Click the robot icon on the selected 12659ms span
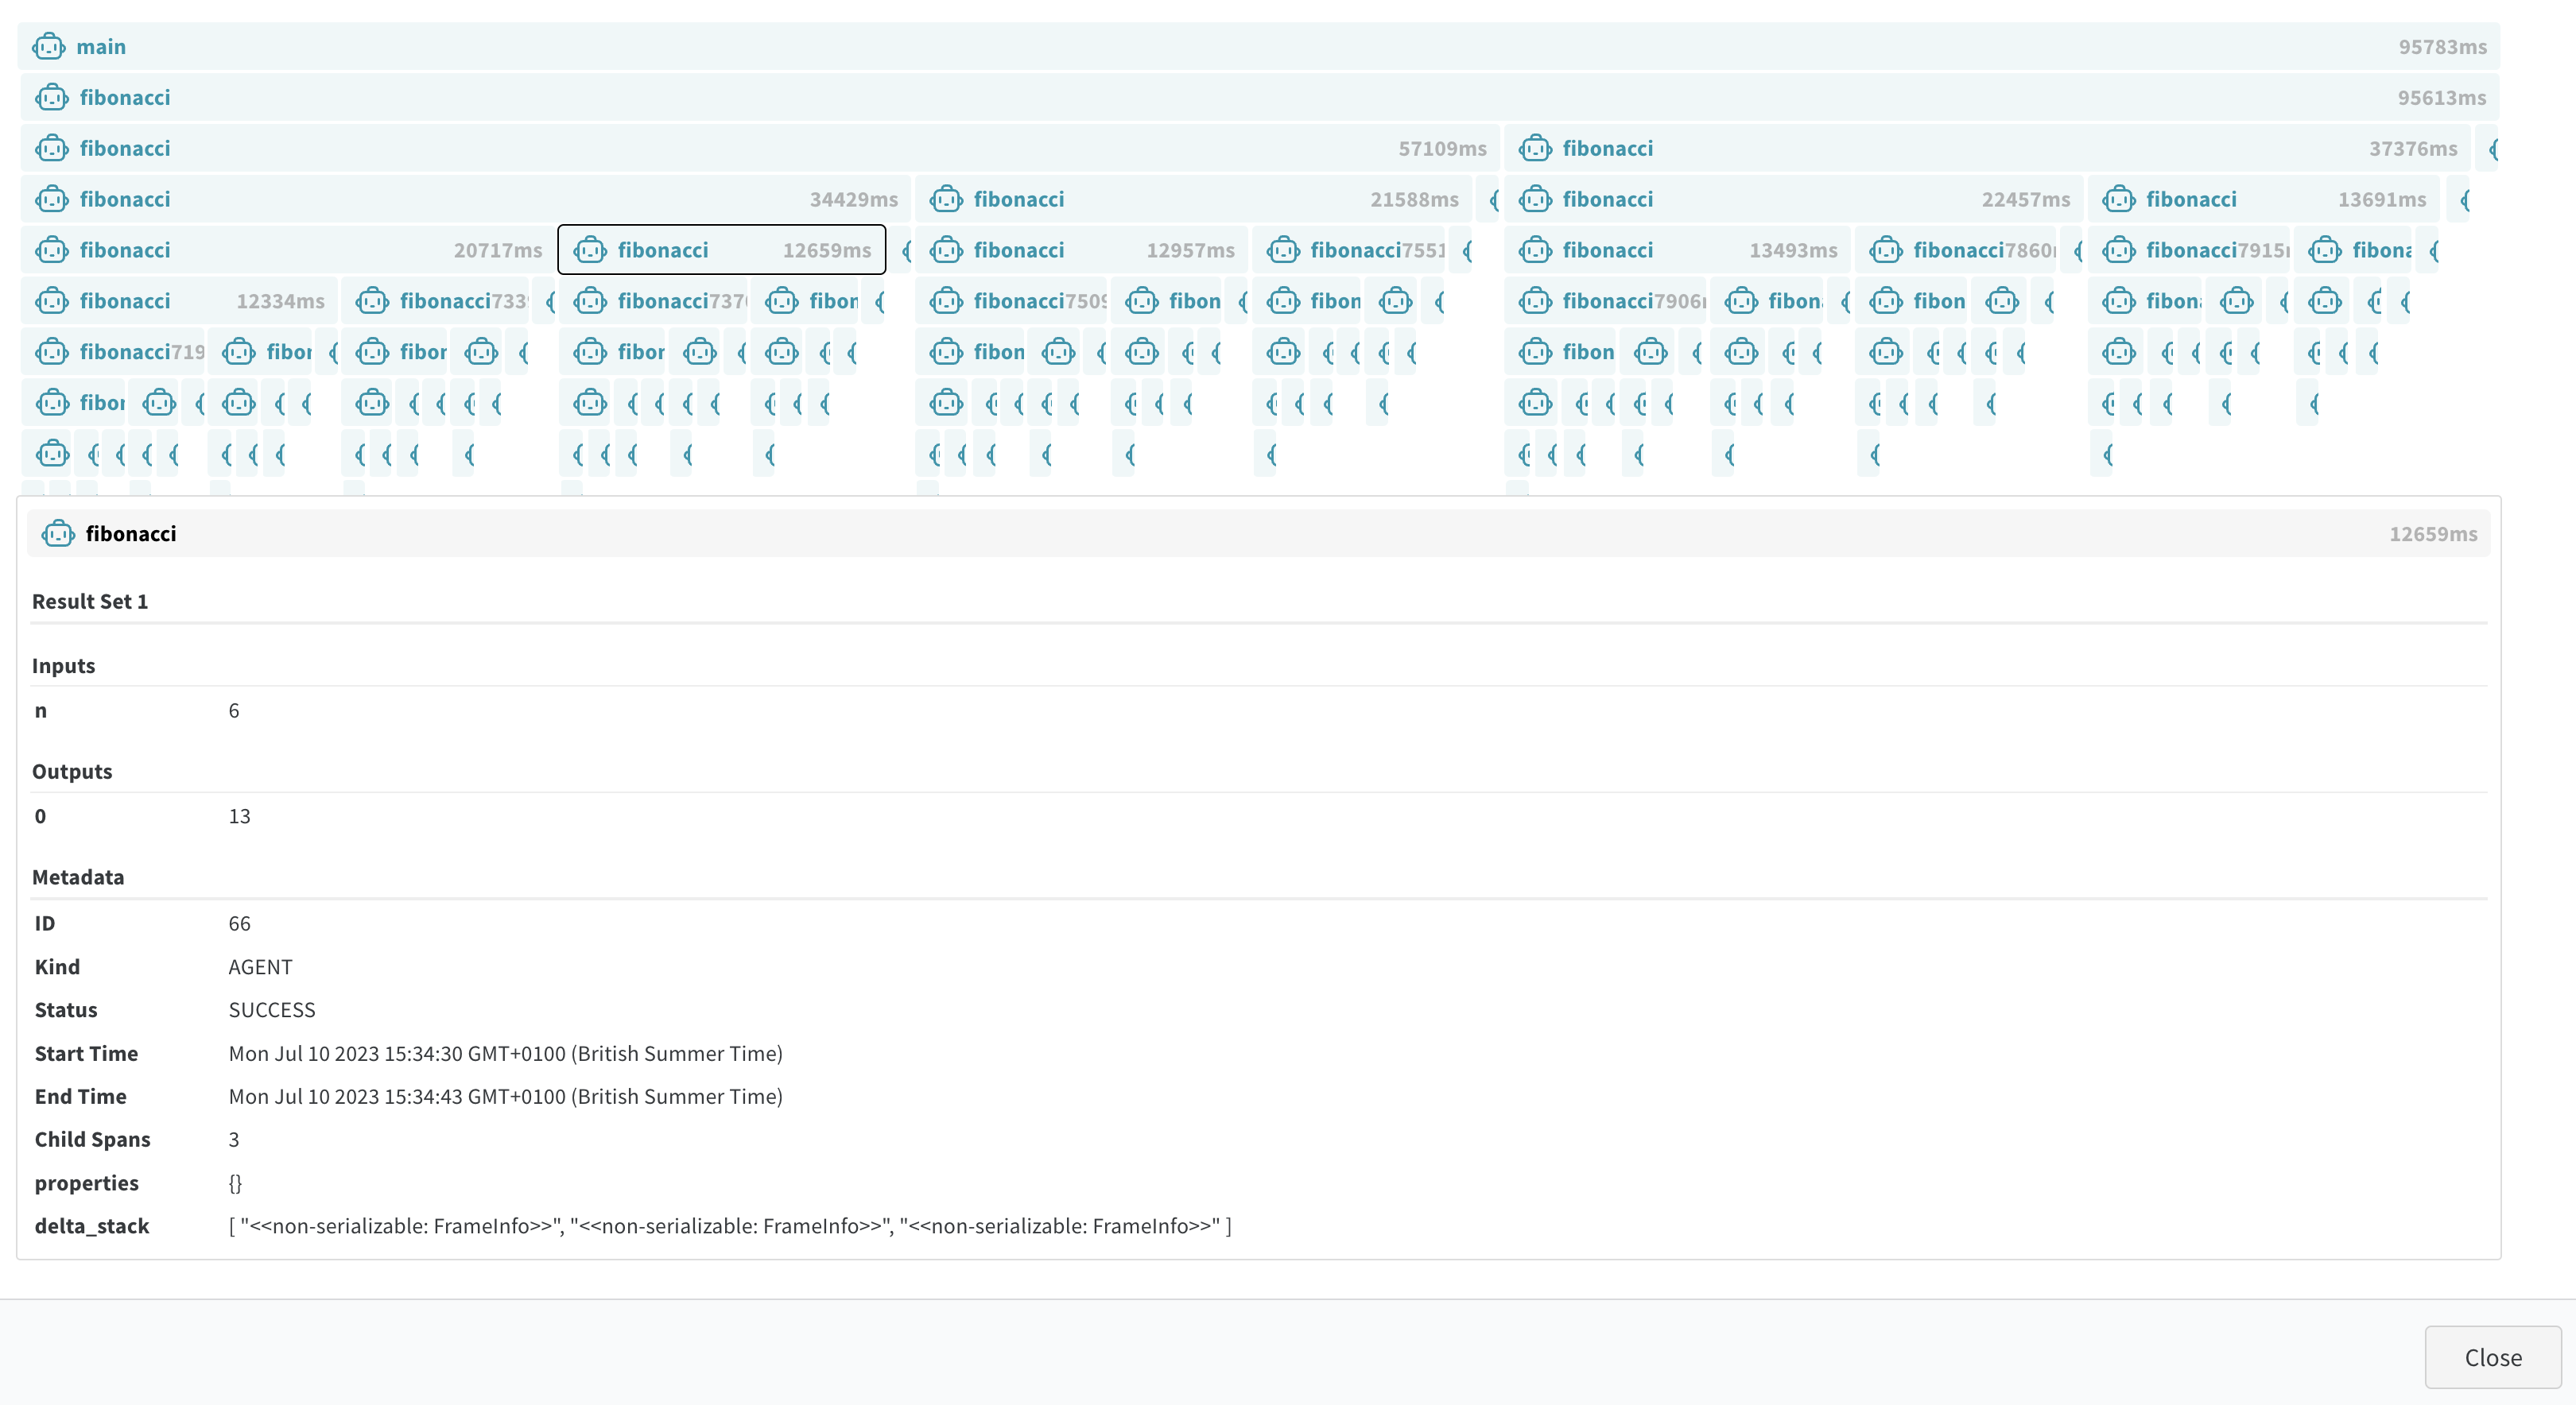 589,250
